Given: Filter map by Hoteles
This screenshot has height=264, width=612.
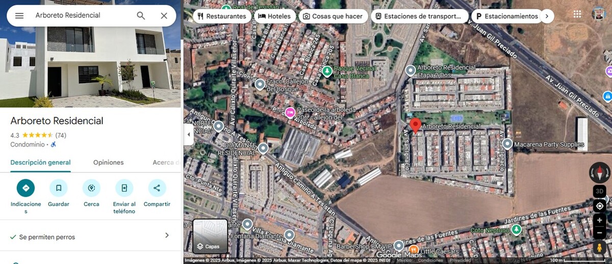Looking at the screenshot, I should pyautogui.click(x=275, y=16).
